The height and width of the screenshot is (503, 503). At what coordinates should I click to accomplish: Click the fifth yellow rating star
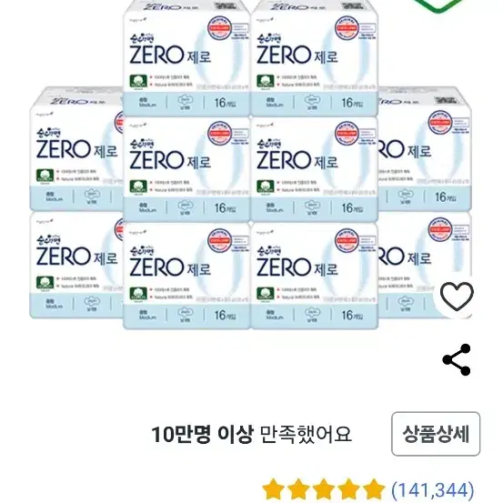[x=374, y=490]
